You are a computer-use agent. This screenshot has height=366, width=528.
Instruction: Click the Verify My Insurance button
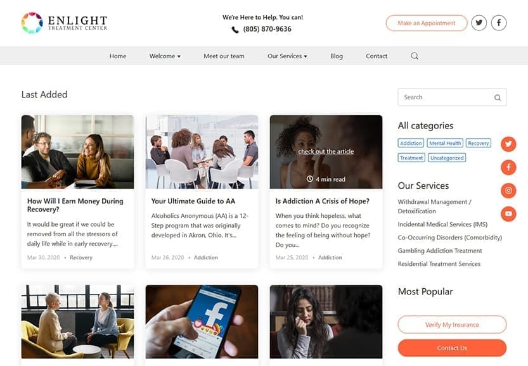pos(452,325)
